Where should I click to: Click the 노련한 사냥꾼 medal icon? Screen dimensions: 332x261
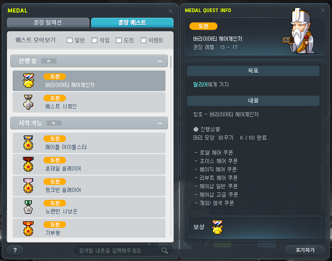[29, 207]
